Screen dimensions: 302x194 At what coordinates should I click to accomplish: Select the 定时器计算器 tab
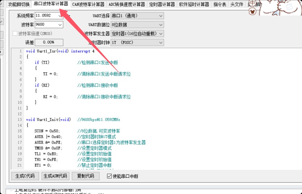[x=162, y=5]
